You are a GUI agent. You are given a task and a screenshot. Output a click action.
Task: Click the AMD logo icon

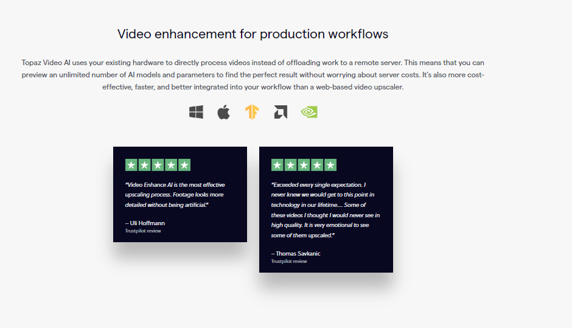pos(281,112)
